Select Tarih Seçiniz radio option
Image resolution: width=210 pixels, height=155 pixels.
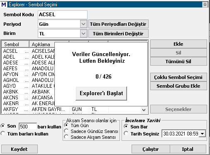(126, 133)
